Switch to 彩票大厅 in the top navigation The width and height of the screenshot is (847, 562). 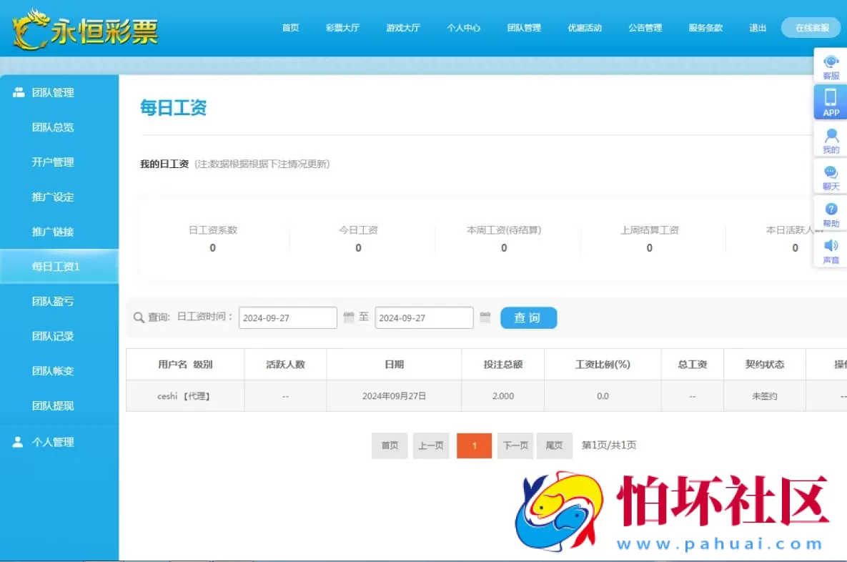[x=342, y=28]
